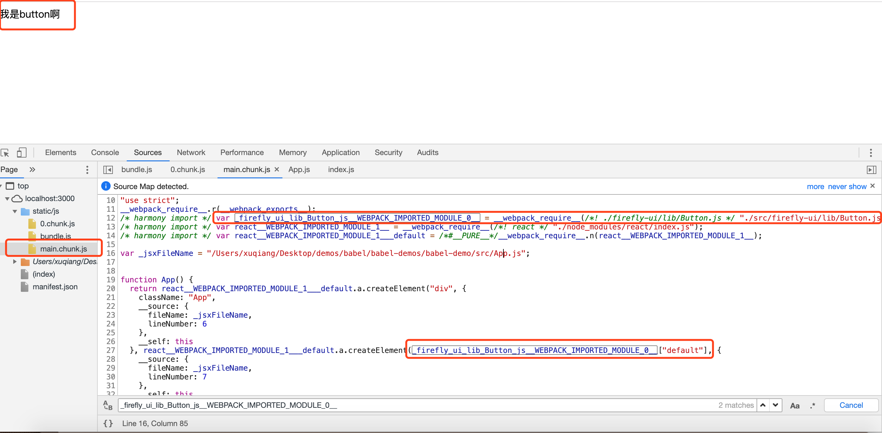Click the show debugger pane icon
This screenshot has height=433, width=882.
tap(871, 170)
